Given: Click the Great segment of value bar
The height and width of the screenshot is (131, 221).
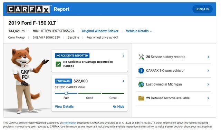Looking at the screenshot, I should pyautogui.click(x=113, y=93).
